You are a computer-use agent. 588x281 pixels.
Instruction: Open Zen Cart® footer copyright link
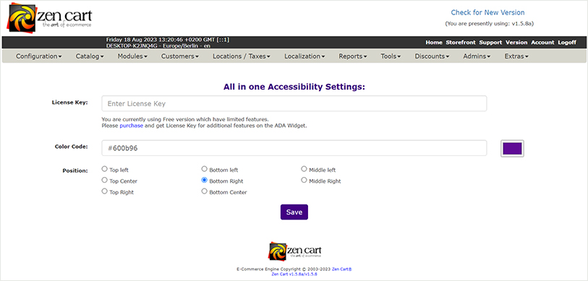pos(341,269)
